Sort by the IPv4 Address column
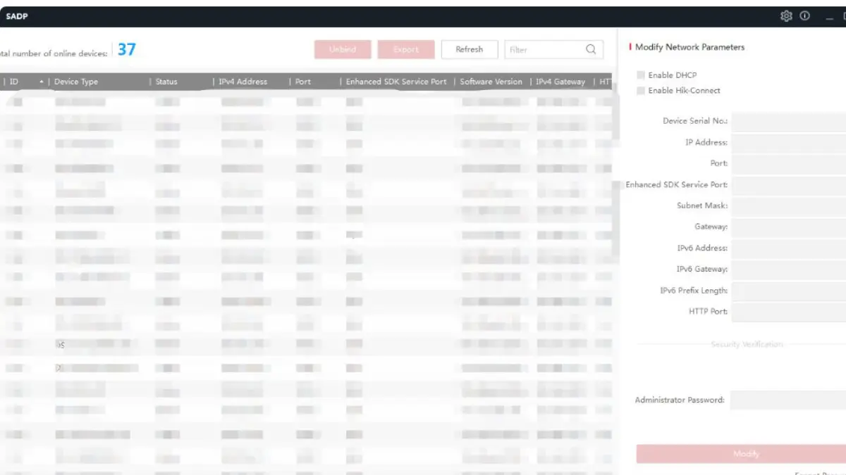846x475 pixels. (243, 82)
